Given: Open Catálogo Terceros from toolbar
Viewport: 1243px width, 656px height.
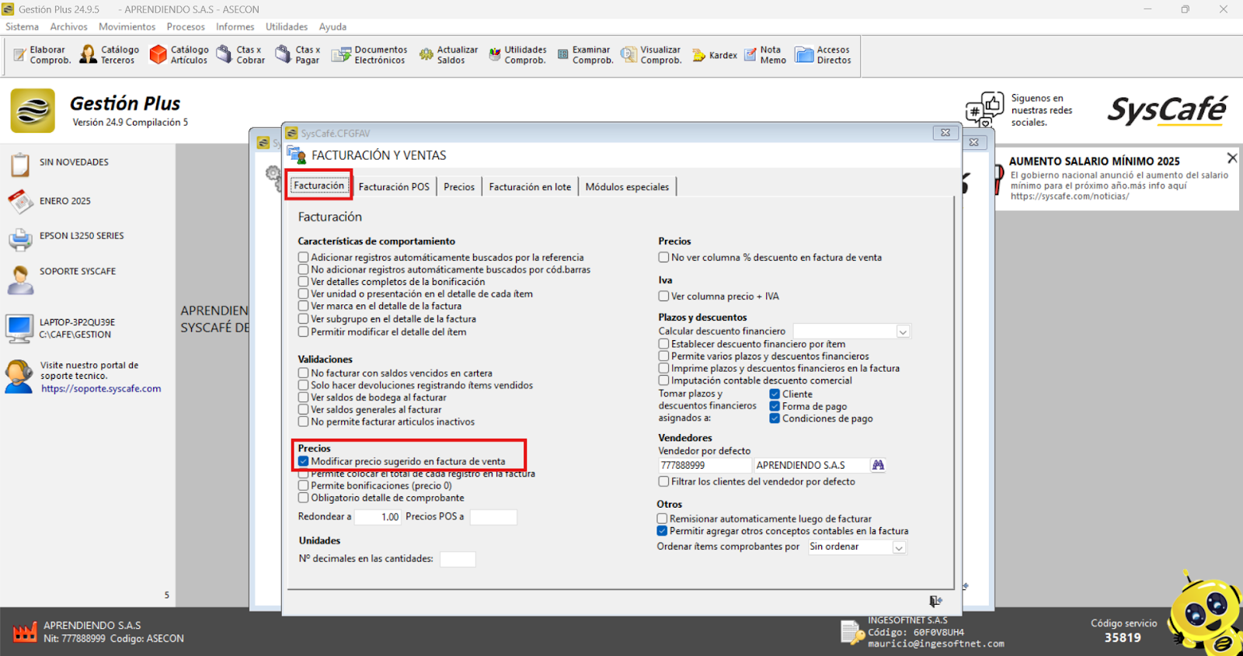Looking at the screenshot, I should 109,54.
